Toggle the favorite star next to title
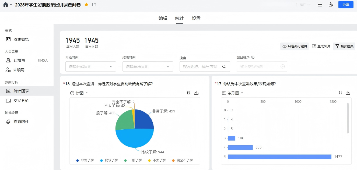The width and height of the screenshot is (357, 170). click(x=86, y=5)
